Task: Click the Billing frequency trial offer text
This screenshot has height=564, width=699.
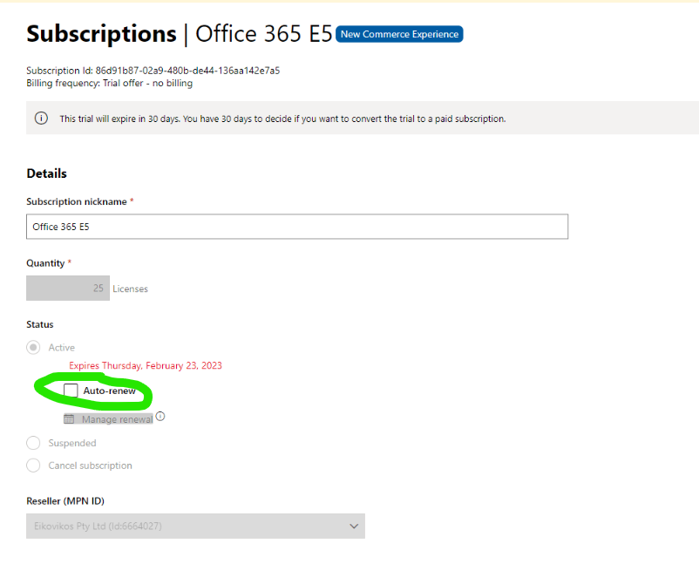Action: click(109, 83)
